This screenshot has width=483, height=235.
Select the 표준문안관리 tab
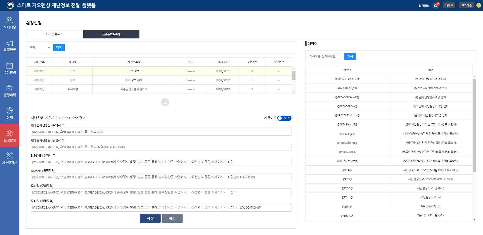click(x=111, y=34)
